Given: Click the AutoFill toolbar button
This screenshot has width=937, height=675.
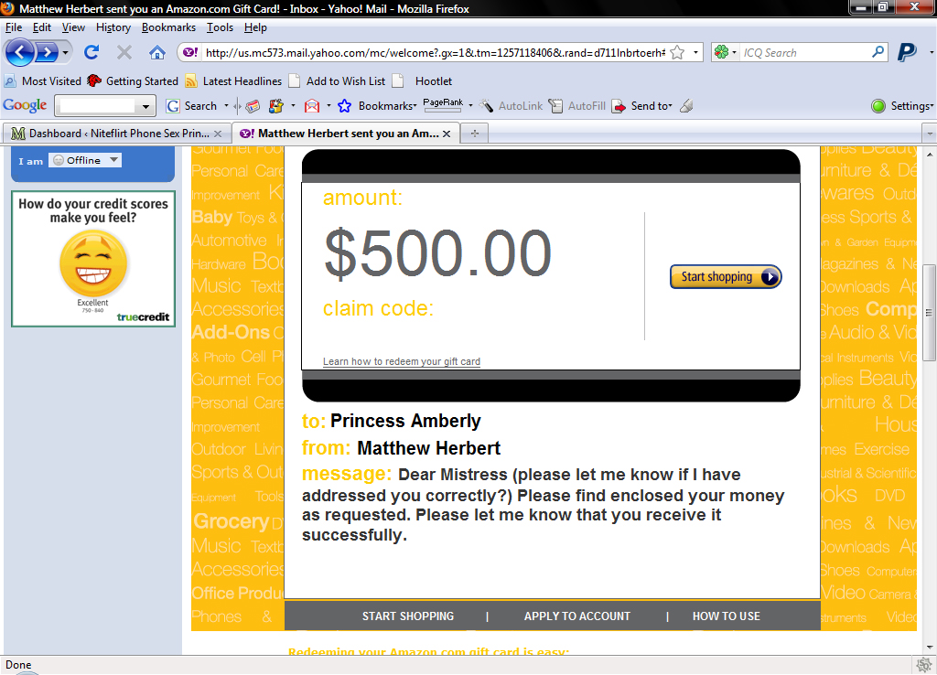Looking at the screenshot, I should pos(577,106).
